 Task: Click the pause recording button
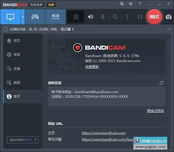click(x=140, y=17)
